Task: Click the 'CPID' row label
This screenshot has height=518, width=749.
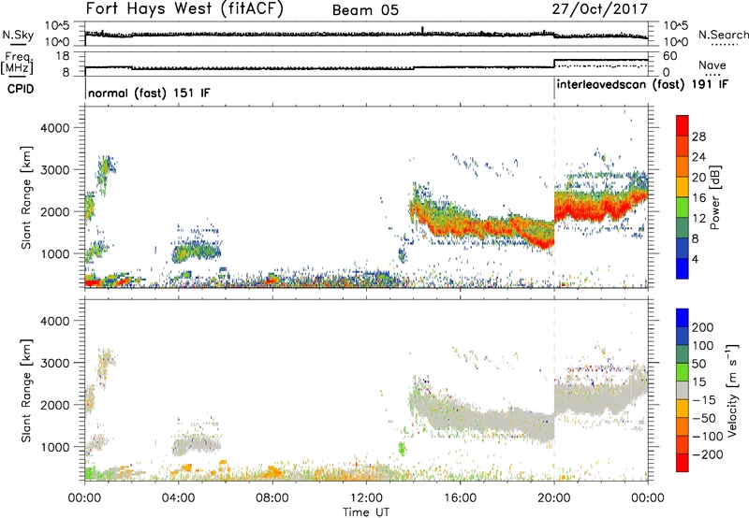Action: pos(21,89)
